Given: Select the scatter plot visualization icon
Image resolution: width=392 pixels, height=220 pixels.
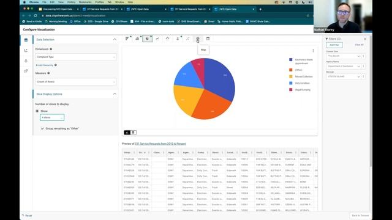Looking at the screenshot, I should [188, 38].
